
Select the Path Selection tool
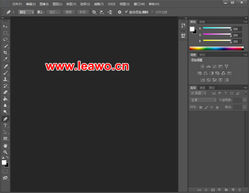5,132
